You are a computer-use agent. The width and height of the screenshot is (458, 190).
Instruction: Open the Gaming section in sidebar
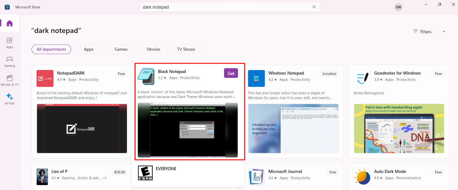click(10, 62)
